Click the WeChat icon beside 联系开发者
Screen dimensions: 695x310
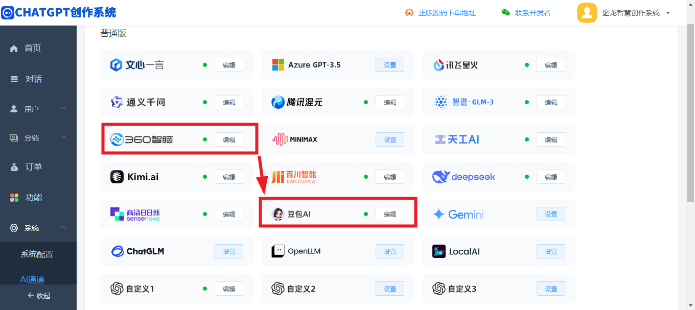(x=506, y=13)
